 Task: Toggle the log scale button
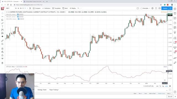[x=163, y=86]
